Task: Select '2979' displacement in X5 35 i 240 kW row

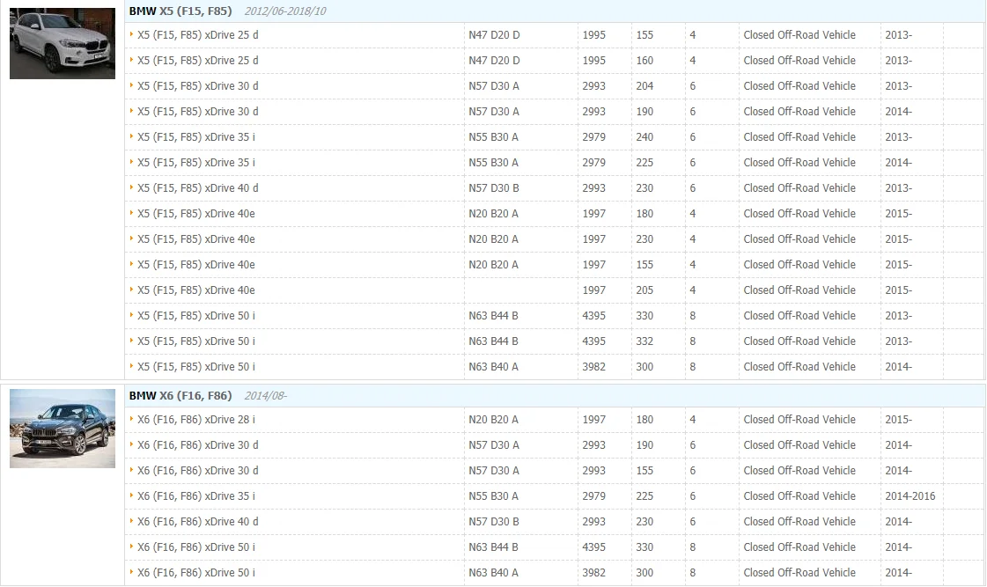Action: [x=593, y=137]
